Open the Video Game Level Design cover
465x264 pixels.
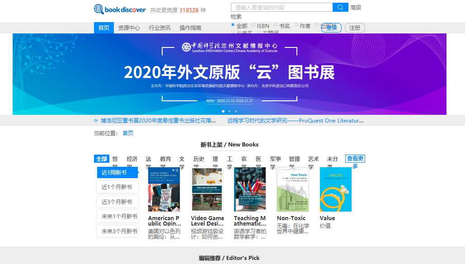(x=207, y=189)
